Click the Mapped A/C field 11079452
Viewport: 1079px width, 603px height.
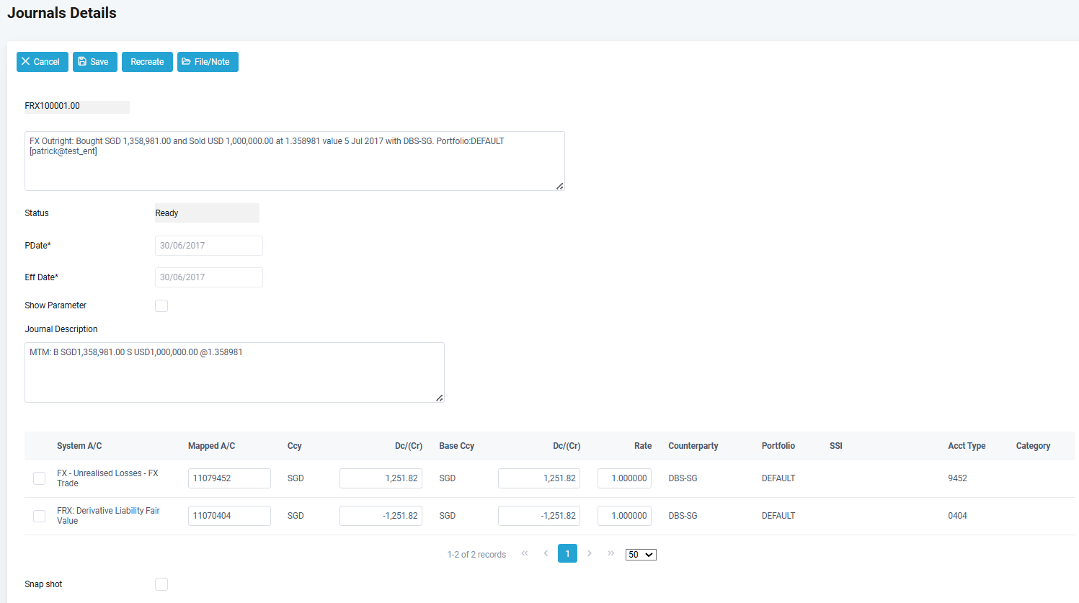pyautogui.click(x=229, y=478)
